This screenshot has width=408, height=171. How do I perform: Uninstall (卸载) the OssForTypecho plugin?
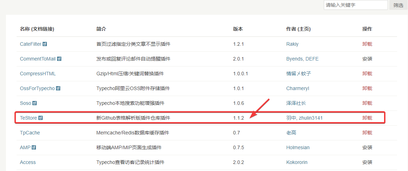(367, 88)
